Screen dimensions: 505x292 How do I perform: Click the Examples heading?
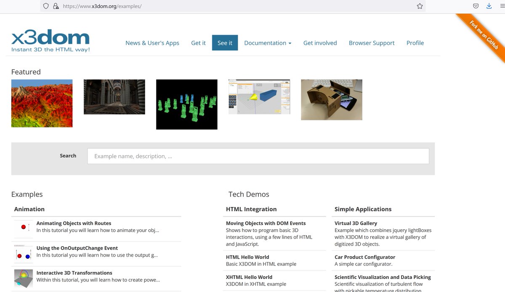[27, 194]
